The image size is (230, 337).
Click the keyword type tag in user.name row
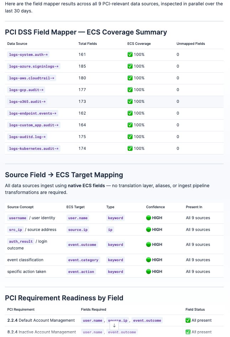pos(116,218)
